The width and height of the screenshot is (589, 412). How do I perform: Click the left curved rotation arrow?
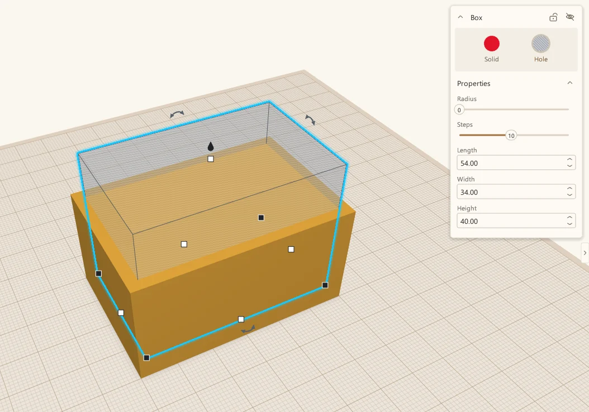177,114
